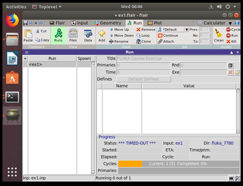Loop the selected run

point(143,35)
